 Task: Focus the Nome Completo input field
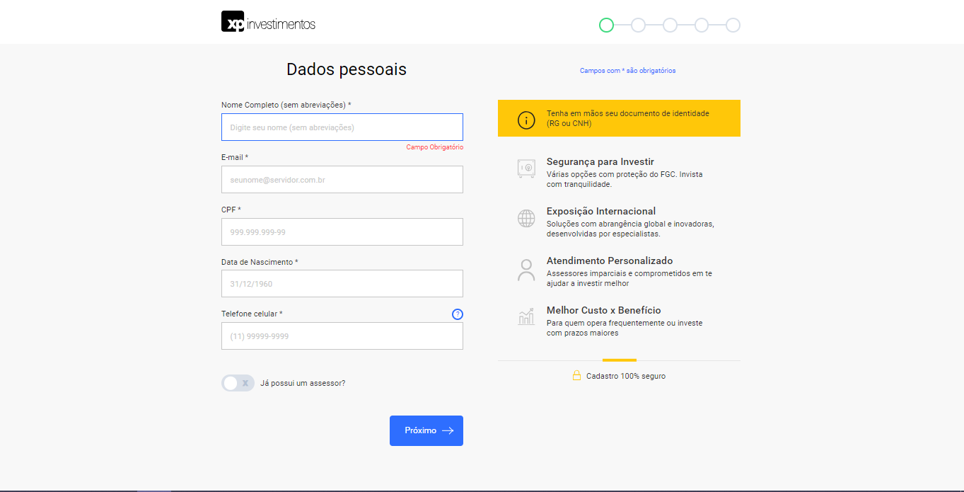342,127
